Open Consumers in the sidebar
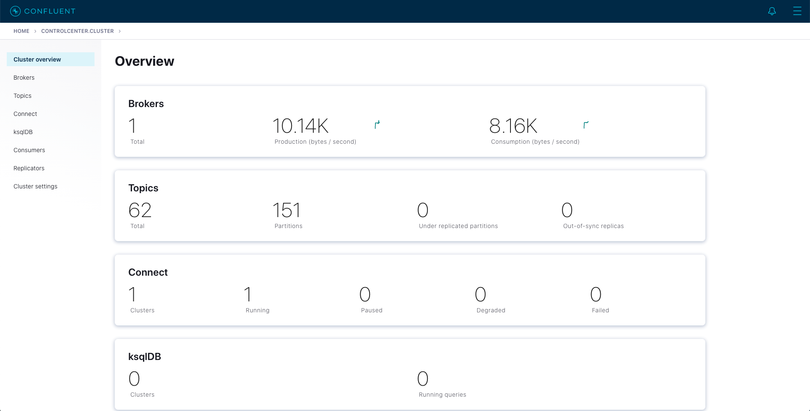 coord(29,150)
